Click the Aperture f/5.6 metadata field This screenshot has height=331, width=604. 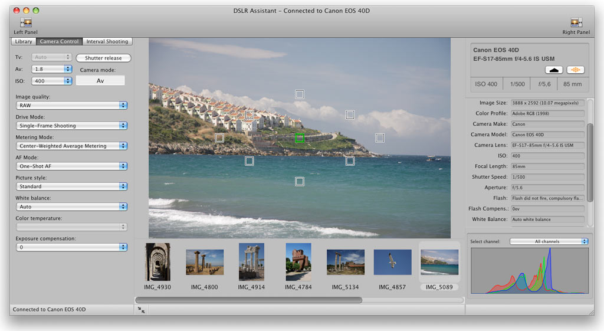pos(547,188)
